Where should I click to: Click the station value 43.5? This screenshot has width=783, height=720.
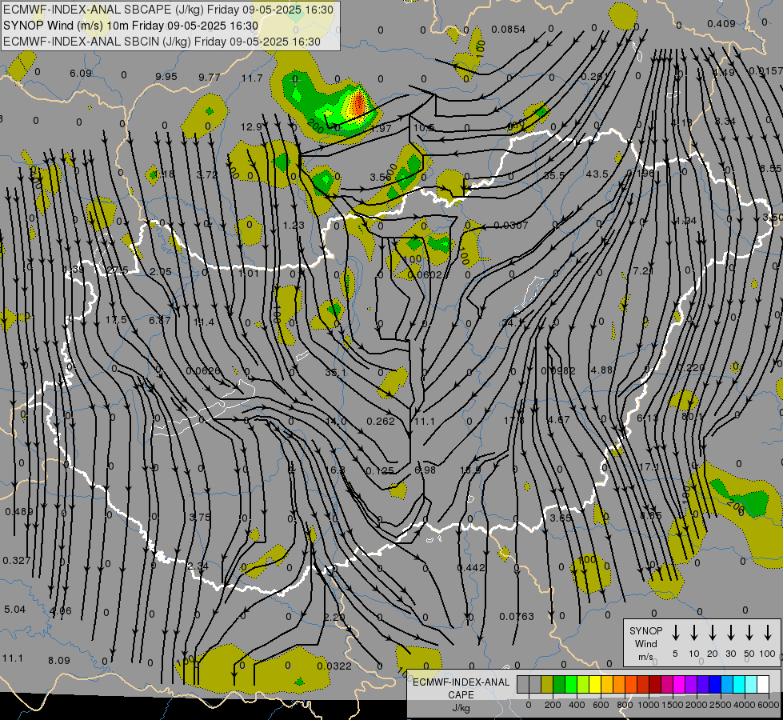click(x=597, y=174)
